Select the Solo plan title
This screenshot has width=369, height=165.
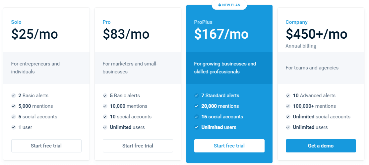(16, 22)
